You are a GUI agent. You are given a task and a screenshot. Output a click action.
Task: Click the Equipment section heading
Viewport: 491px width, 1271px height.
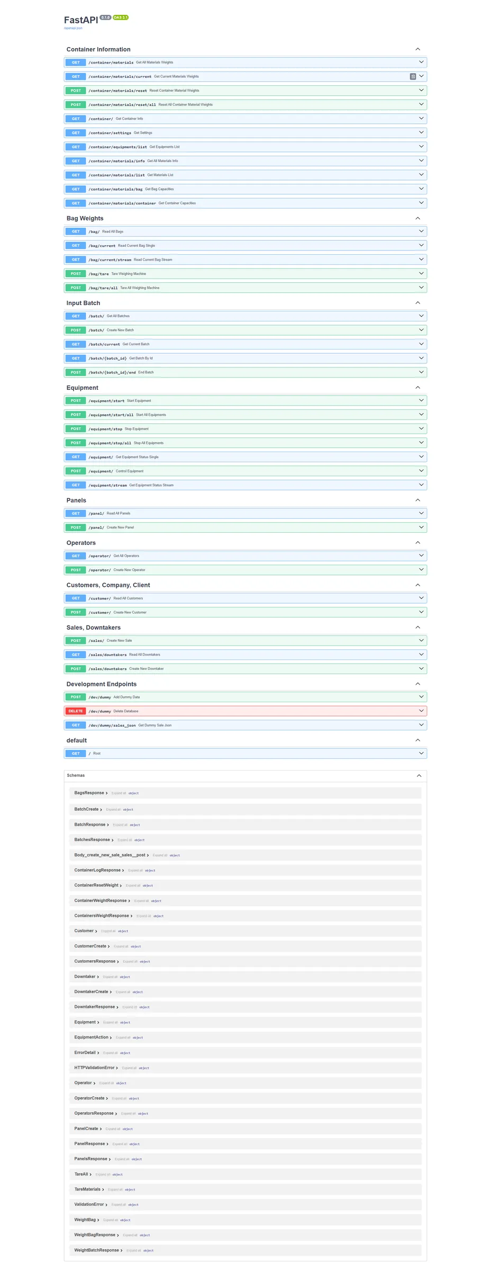click(83, 388)
